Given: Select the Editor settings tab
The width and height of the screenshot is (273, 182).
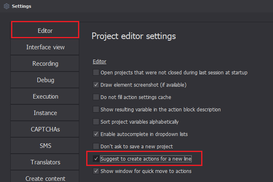Looking at the screenshot, I should pos(45,31).
